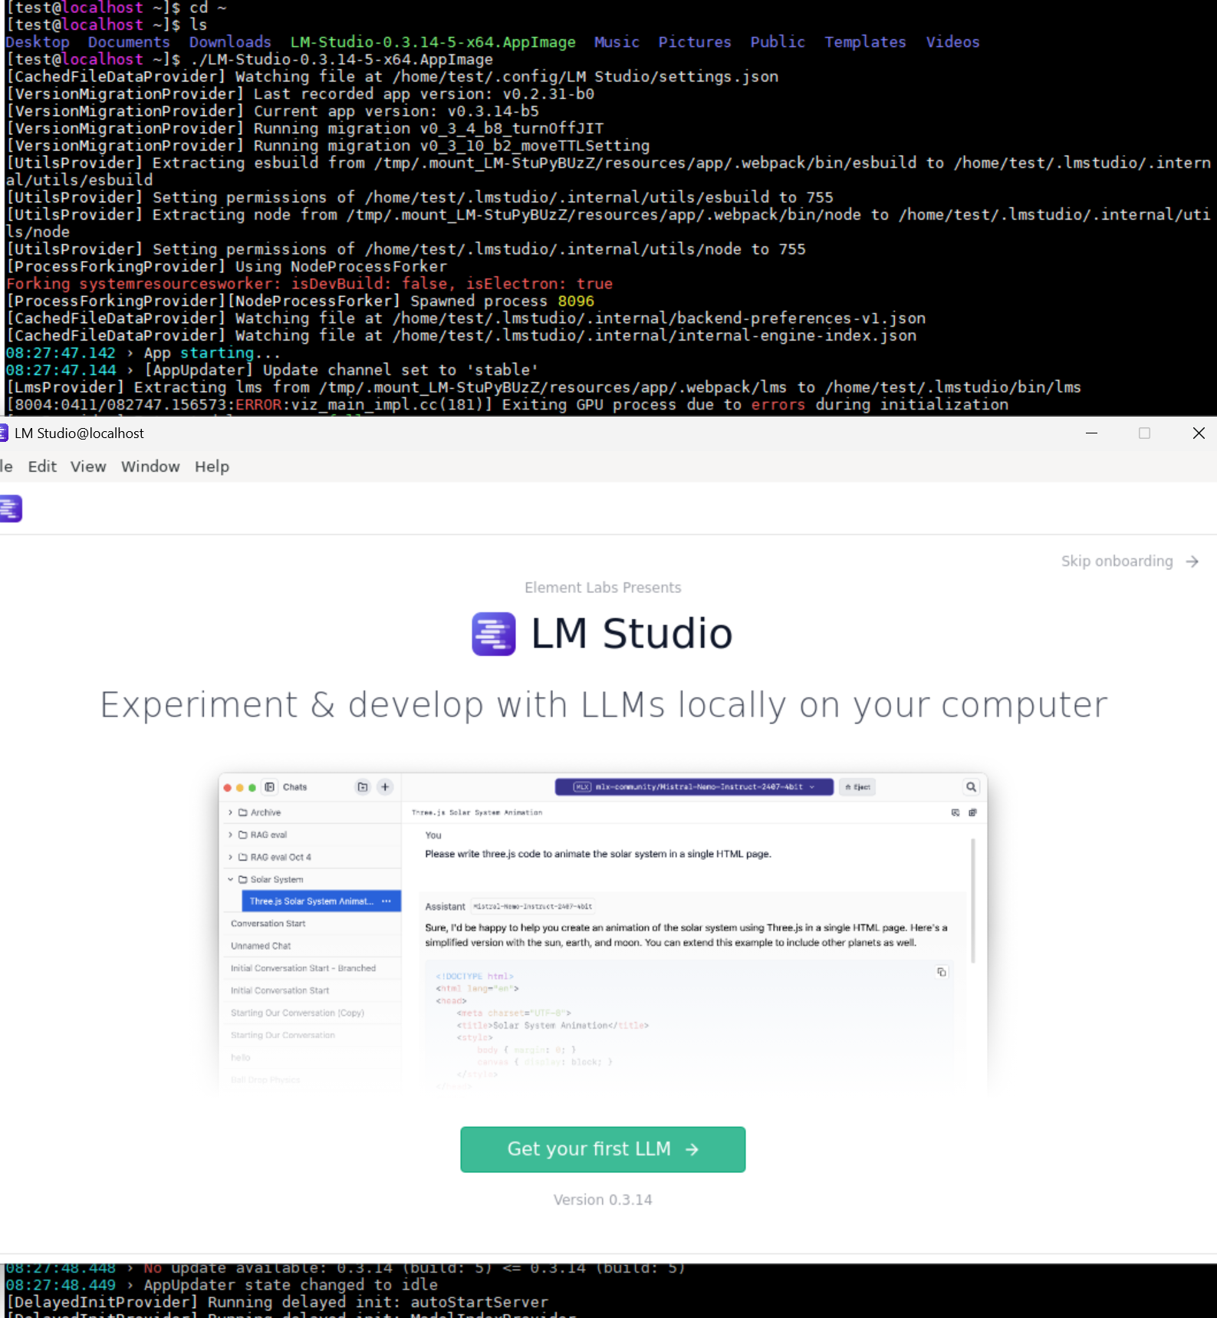
Task: Click the 'App starting...' terminal line
Action: pyautogui.click(x=143, y=353)
